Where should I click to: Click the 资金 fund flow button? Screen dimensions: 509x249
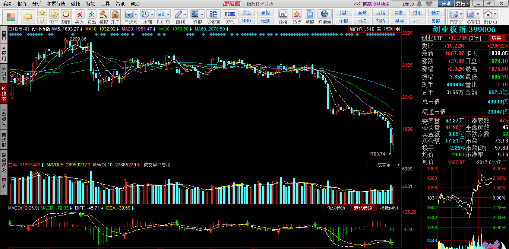point(247,13)
